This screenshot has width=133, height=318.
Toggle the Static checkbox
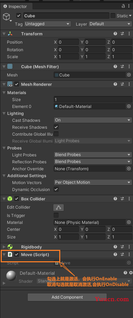point(113,16)
